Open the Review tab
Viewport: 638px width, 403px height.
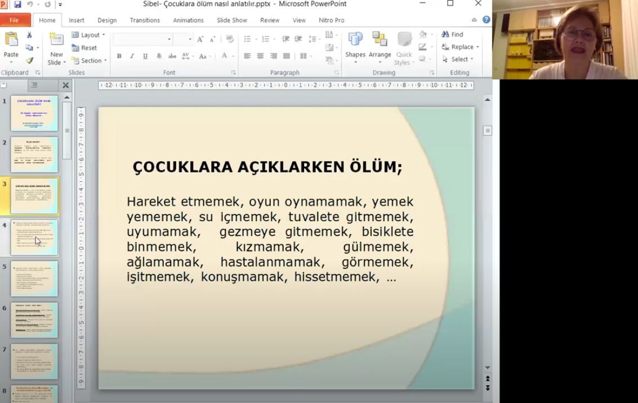[x=270, y=20]
